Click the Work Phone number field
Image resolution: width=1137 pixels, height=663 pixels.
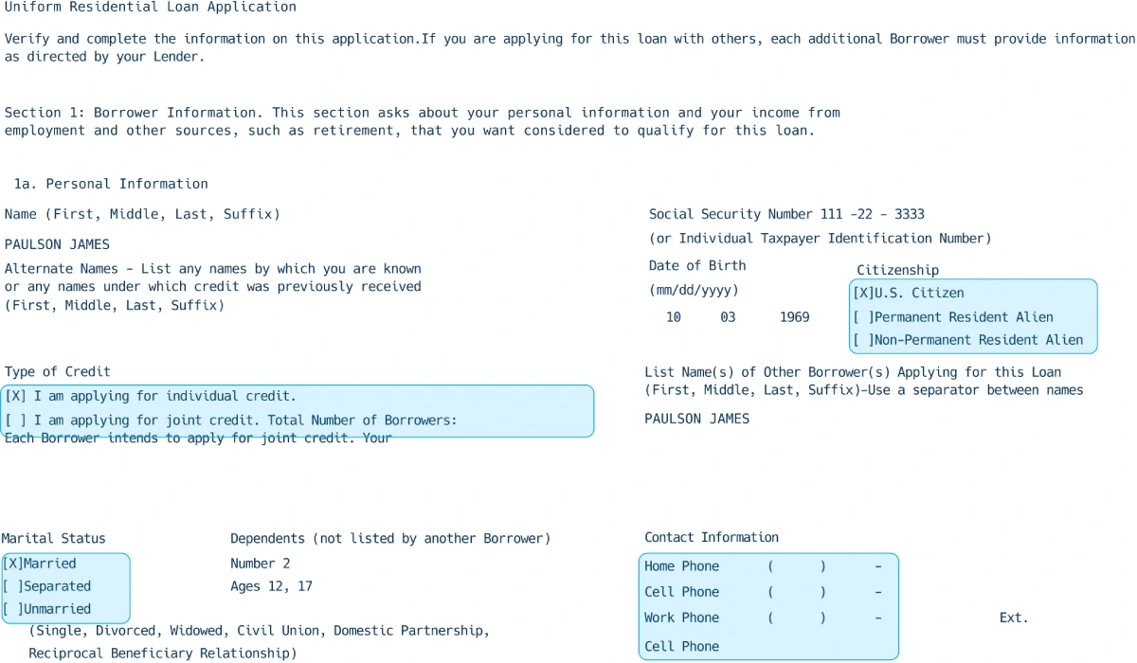pyautogui.click(x=824, y=618)
